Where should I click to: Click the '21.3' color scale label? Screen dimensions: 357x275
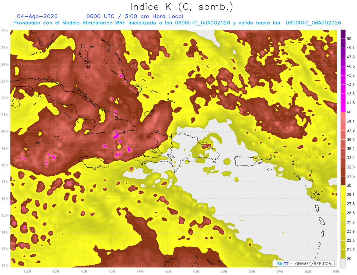click(351, 250)
